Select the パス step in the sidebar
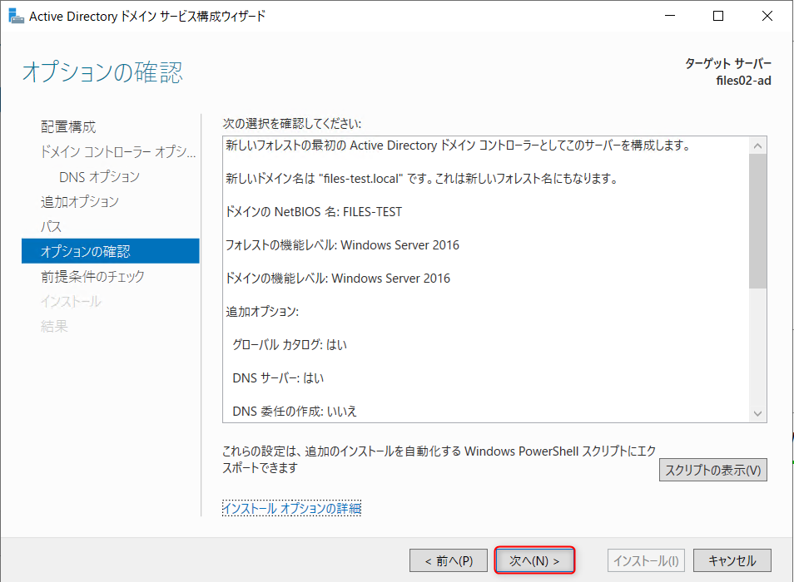The image size is (794, 582). 52,226
